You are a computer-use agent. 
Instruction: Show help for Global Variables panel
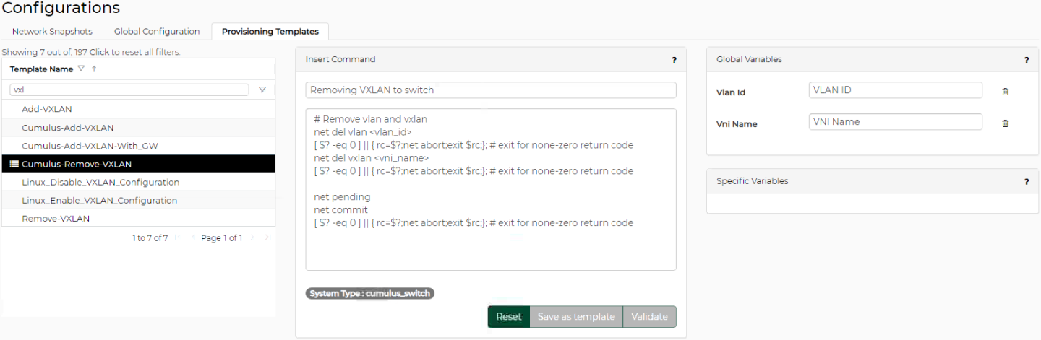pyautogui.click(x=1026, y=60)
